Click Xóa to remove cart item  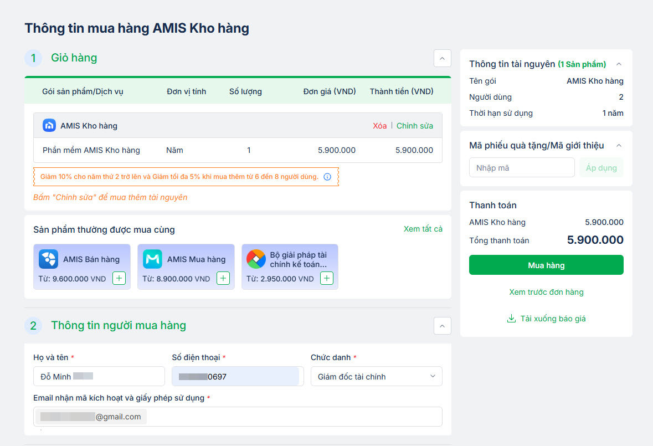click(379, 126)
